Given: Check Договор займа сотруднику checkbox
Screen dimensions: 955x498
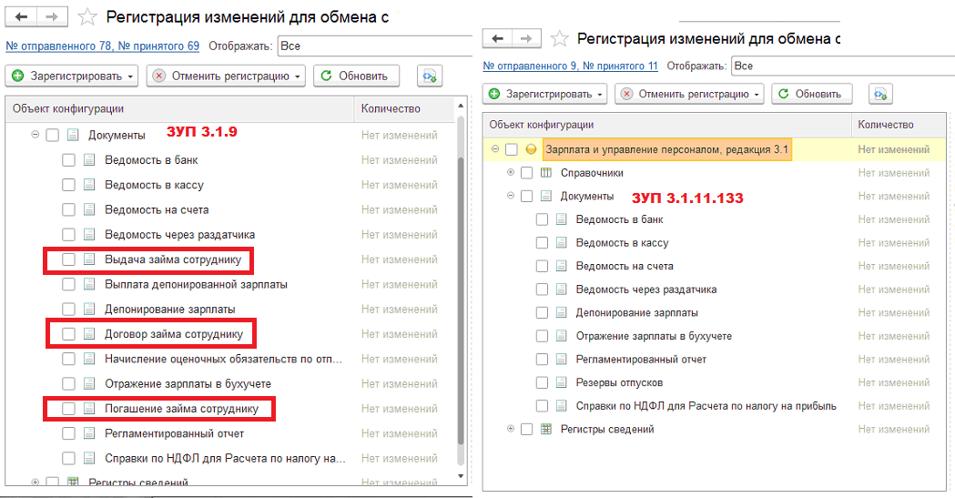Looking at the screenshot, I should [x=69, y=334].
